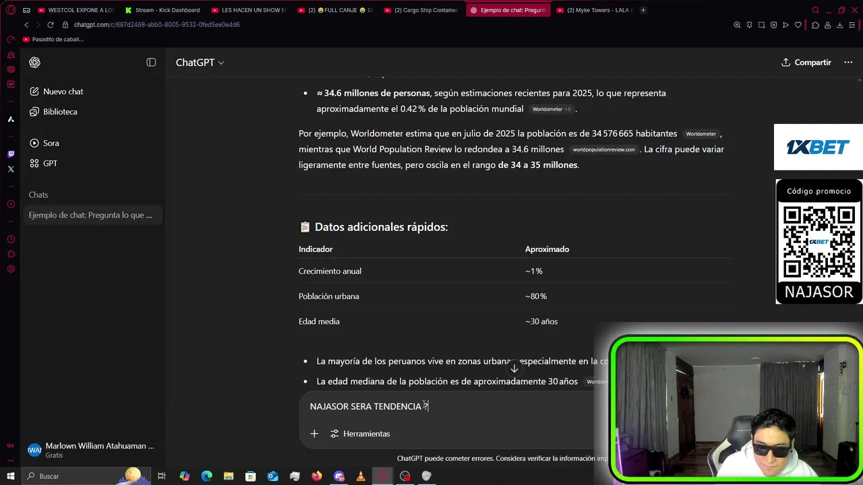Open browser extensions cube icon
This screenshot has width=863, height=485.
point(815,25)
